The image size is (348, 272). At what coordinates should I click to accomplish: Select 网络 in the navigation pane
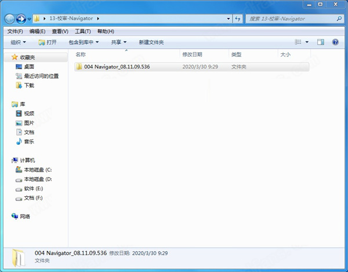(x=25, y=216)
